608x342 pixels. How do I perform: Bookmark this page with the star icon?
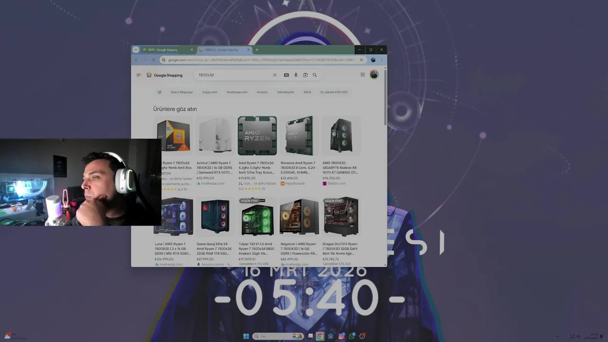(361, 60)
